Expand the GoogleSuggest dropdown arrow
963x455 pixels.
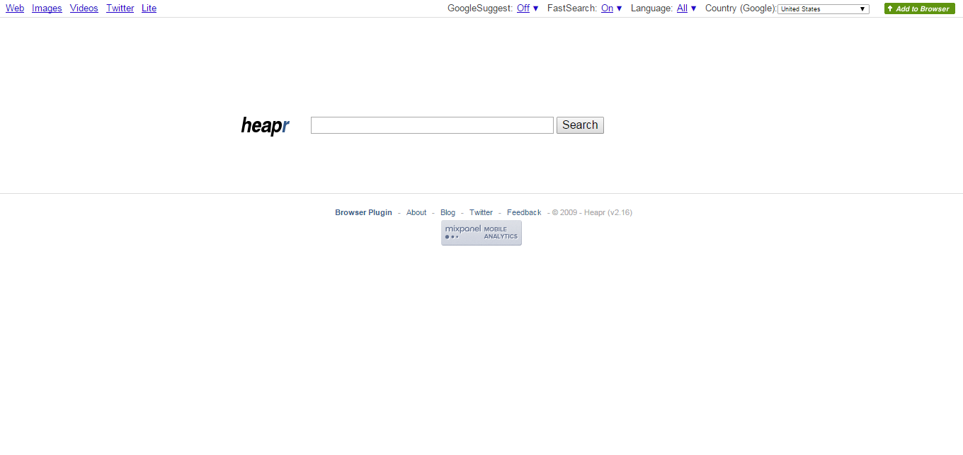[x=535, y=8]
